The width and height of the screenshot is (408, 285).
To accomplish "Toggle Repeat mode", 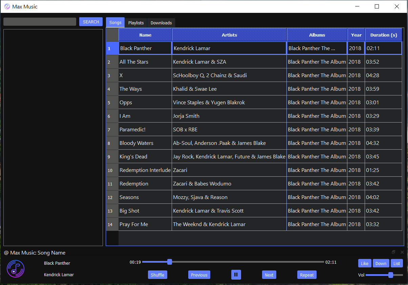I will coord(307,275).
